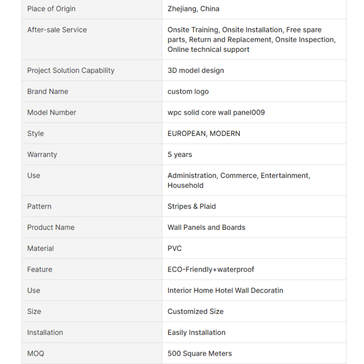364x364 pixels.
Task: Click the "PVC" material value
Action: (175, 248)
